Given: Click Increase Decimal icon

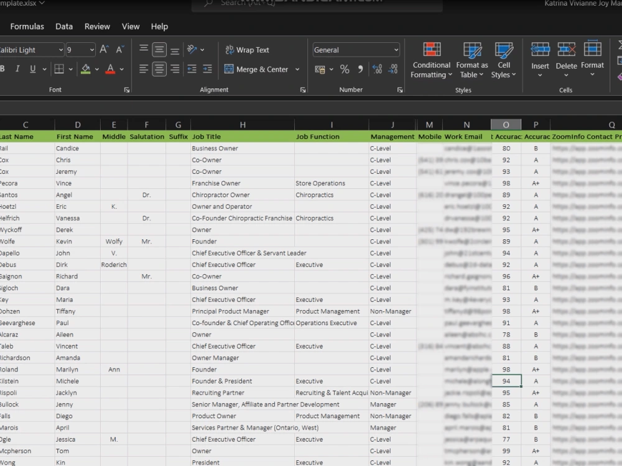Looking at the screenshot, I should click(377, 70).
